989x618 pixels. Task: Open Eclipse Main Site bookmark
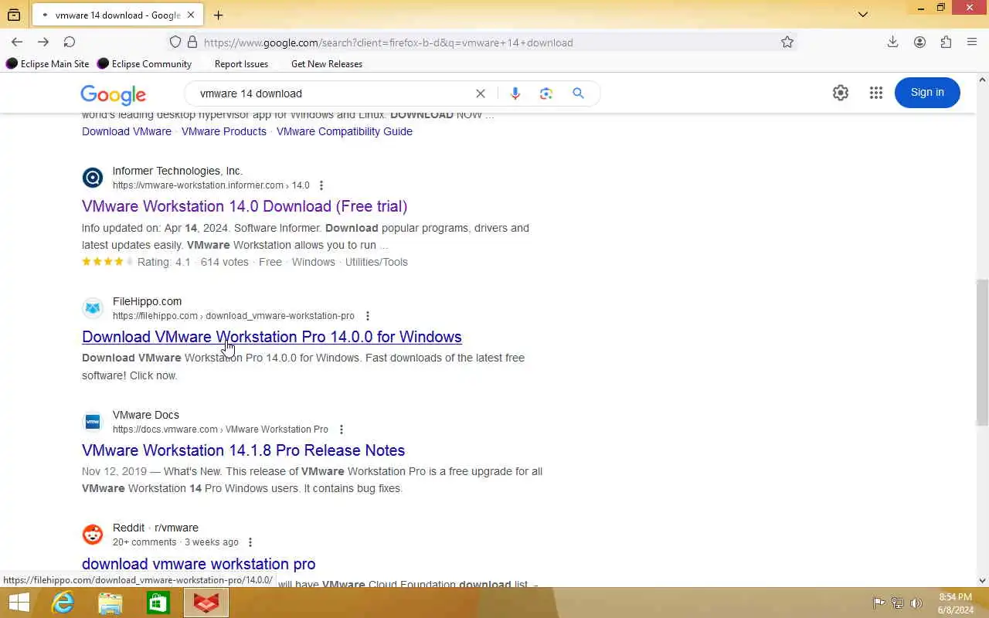pyautogui.click(x=48, y=64)
